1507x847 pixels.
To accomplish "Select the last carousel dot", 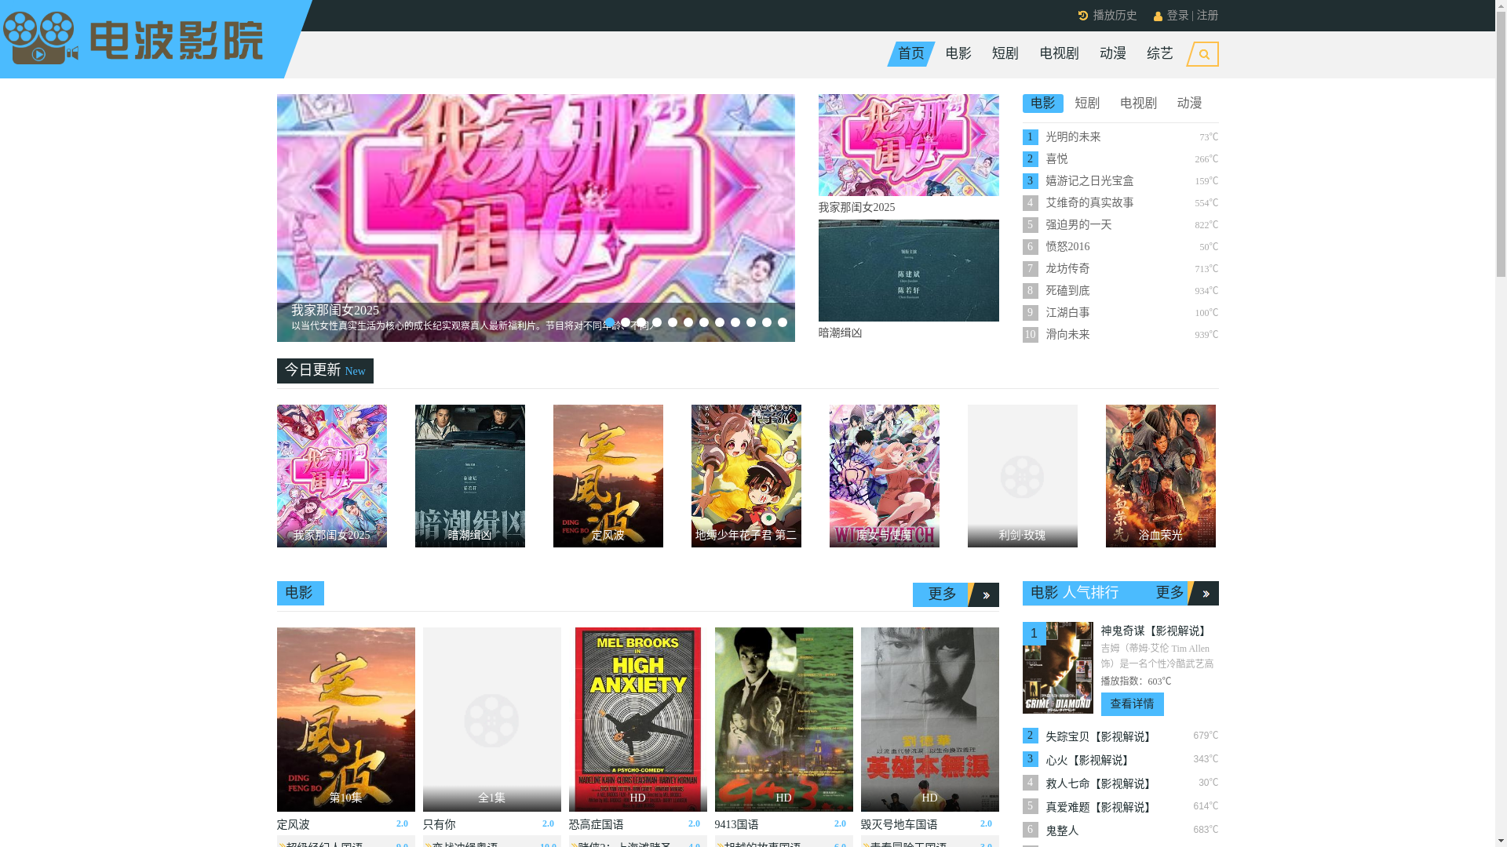I will click(783, 322).
